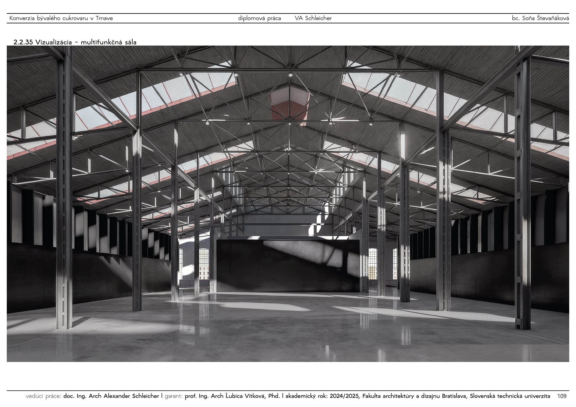Click the arched window right of the partition
Image resolution: width=576 pixels, height=407 pixels.
click(373, 264)
